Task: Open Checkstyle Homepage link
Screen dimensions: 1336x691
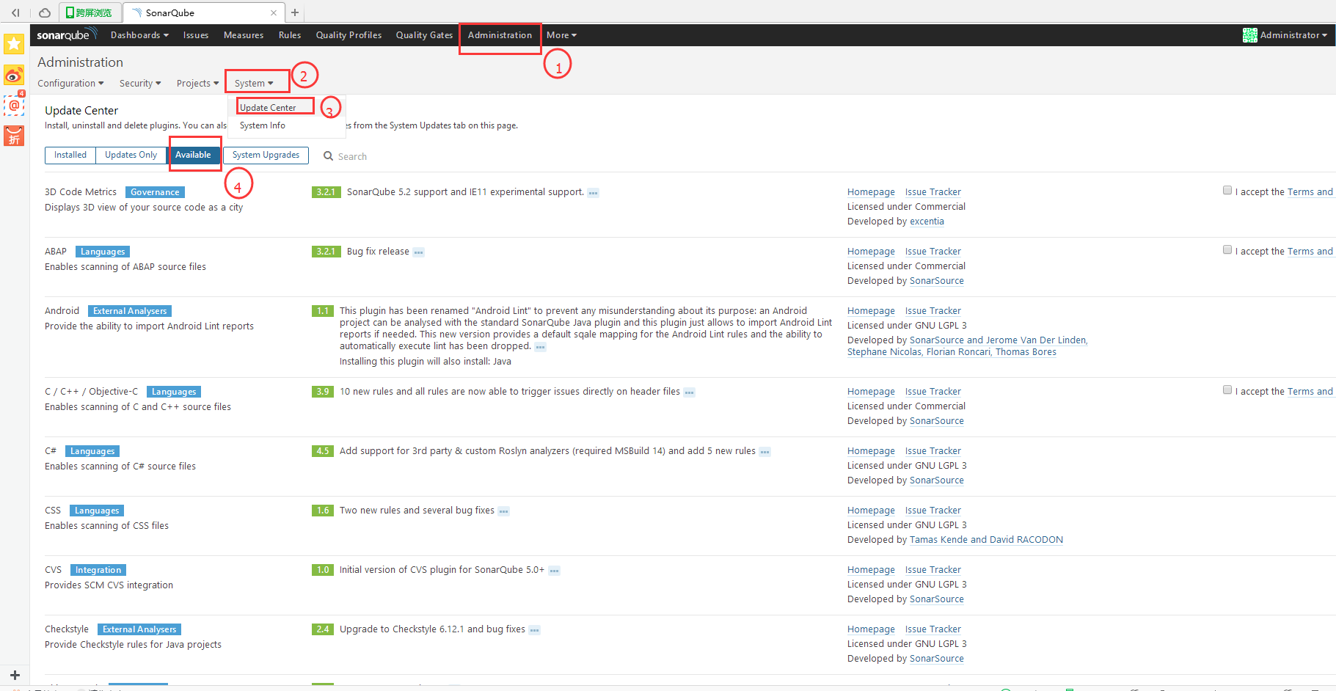Action: coord(871,629)
